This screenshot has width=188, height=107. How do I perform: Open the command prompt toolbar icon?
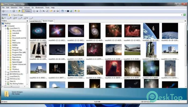coord(68,11)
